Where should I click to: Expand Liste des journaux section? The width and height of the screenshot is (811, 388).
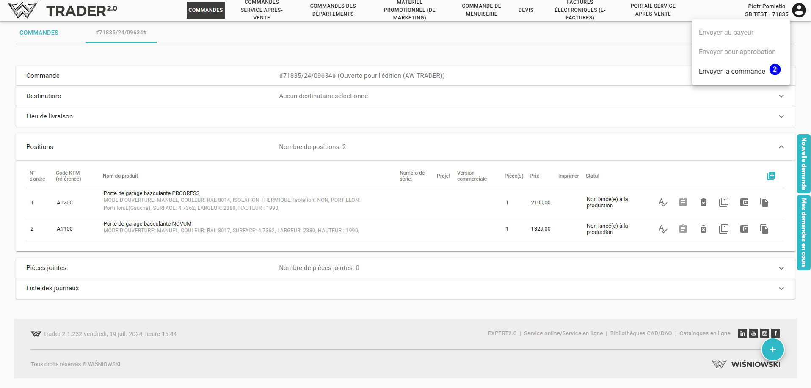pos(781,289)
